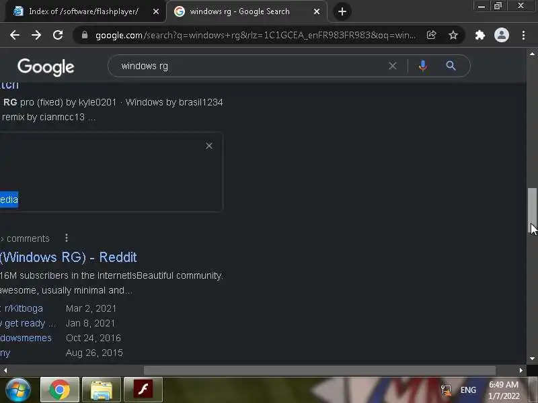Screen dimensions: 538x403
Task: Bookmark this page with the star
Action: [x=453, y=35]
